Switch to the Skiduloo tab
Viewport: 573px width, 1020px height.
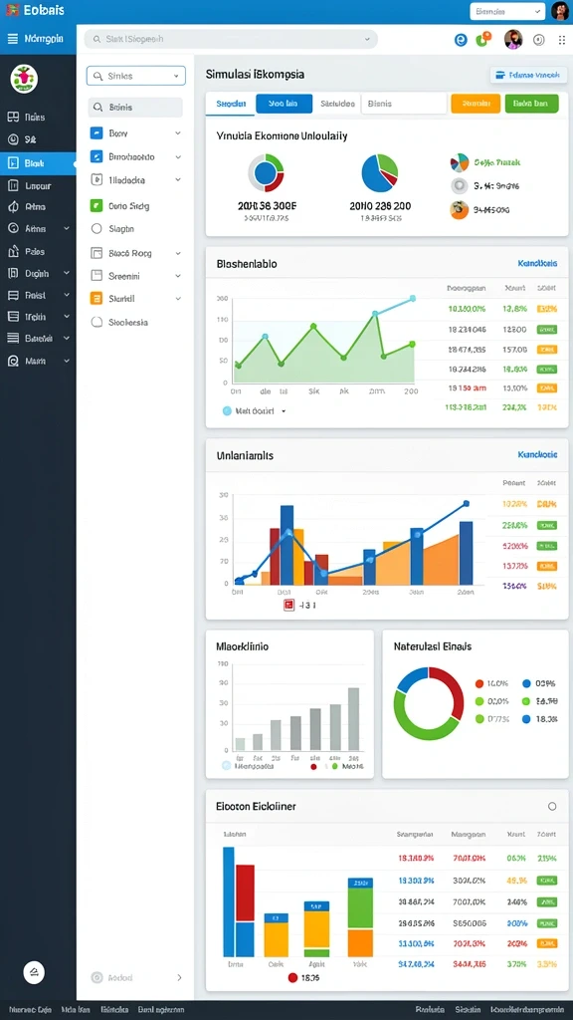337,104
